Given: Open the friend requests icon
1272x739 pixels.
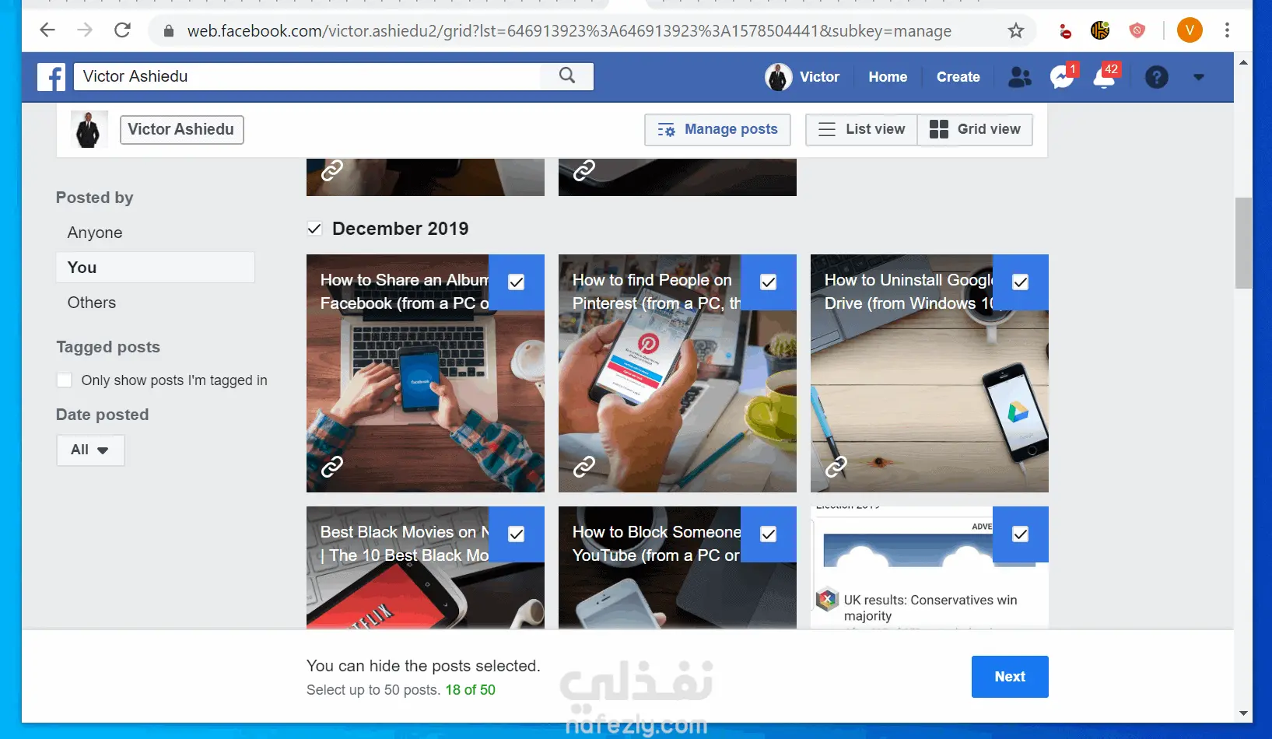Looking at the screenshot, I should [1019, 77].
